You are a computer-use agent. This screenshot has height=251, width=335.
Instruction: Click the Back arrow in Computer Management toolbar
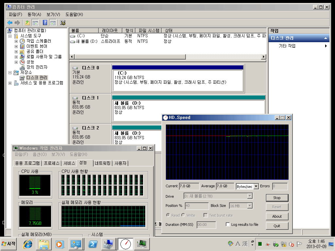(x=10, y=23)
